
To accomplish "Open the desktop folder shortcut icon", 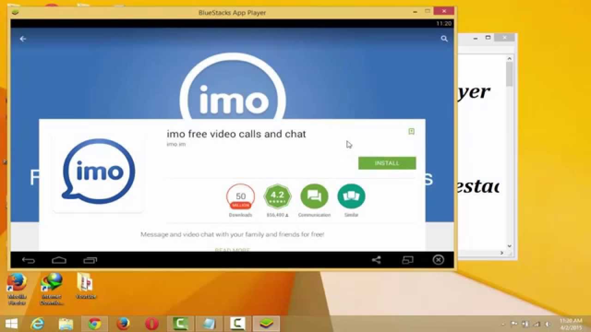I will click(85, 286).
